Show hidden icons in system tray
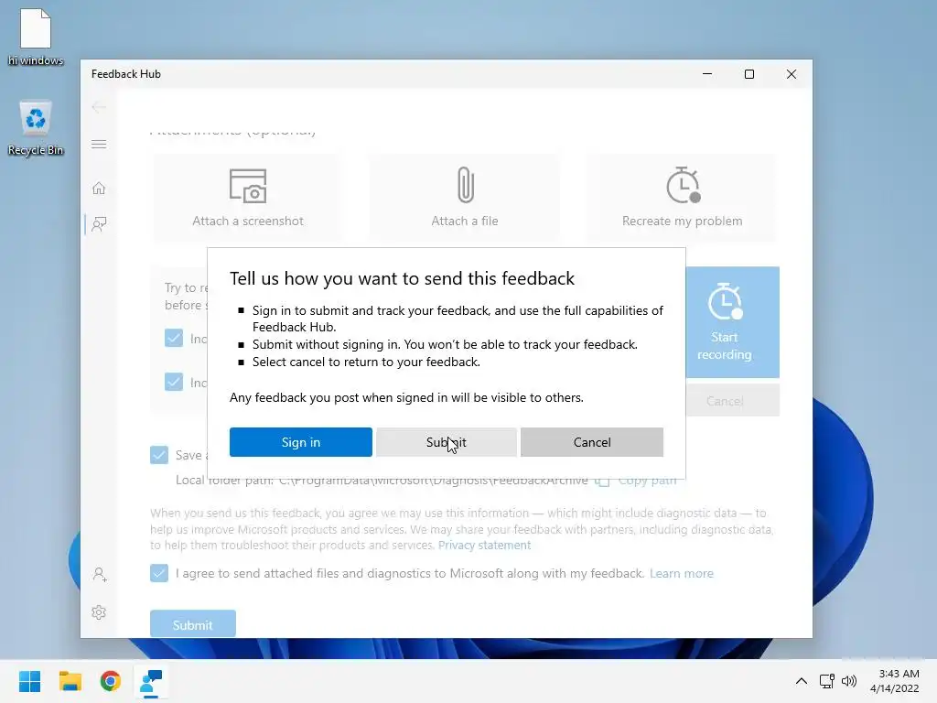The width and height of the screenshot is (937, 703). tap(802, 681)
